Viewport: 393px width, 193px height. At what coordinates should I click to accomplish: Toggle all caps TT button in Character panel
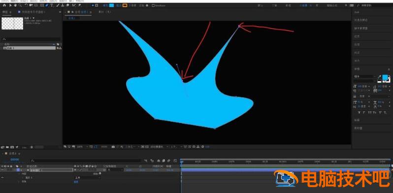coord(370,112)
